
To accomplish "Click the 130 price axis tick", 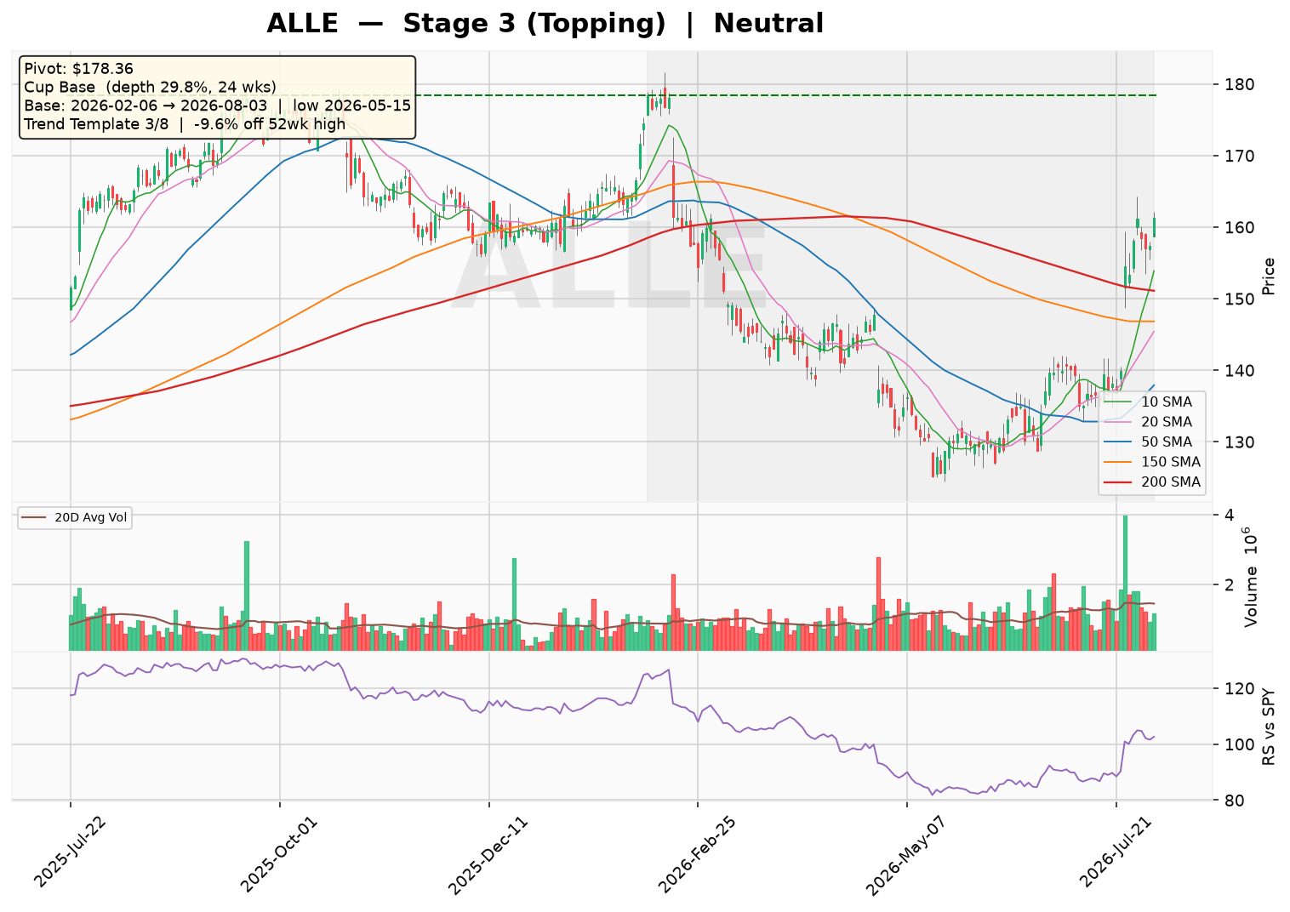I will [1240, 442].
